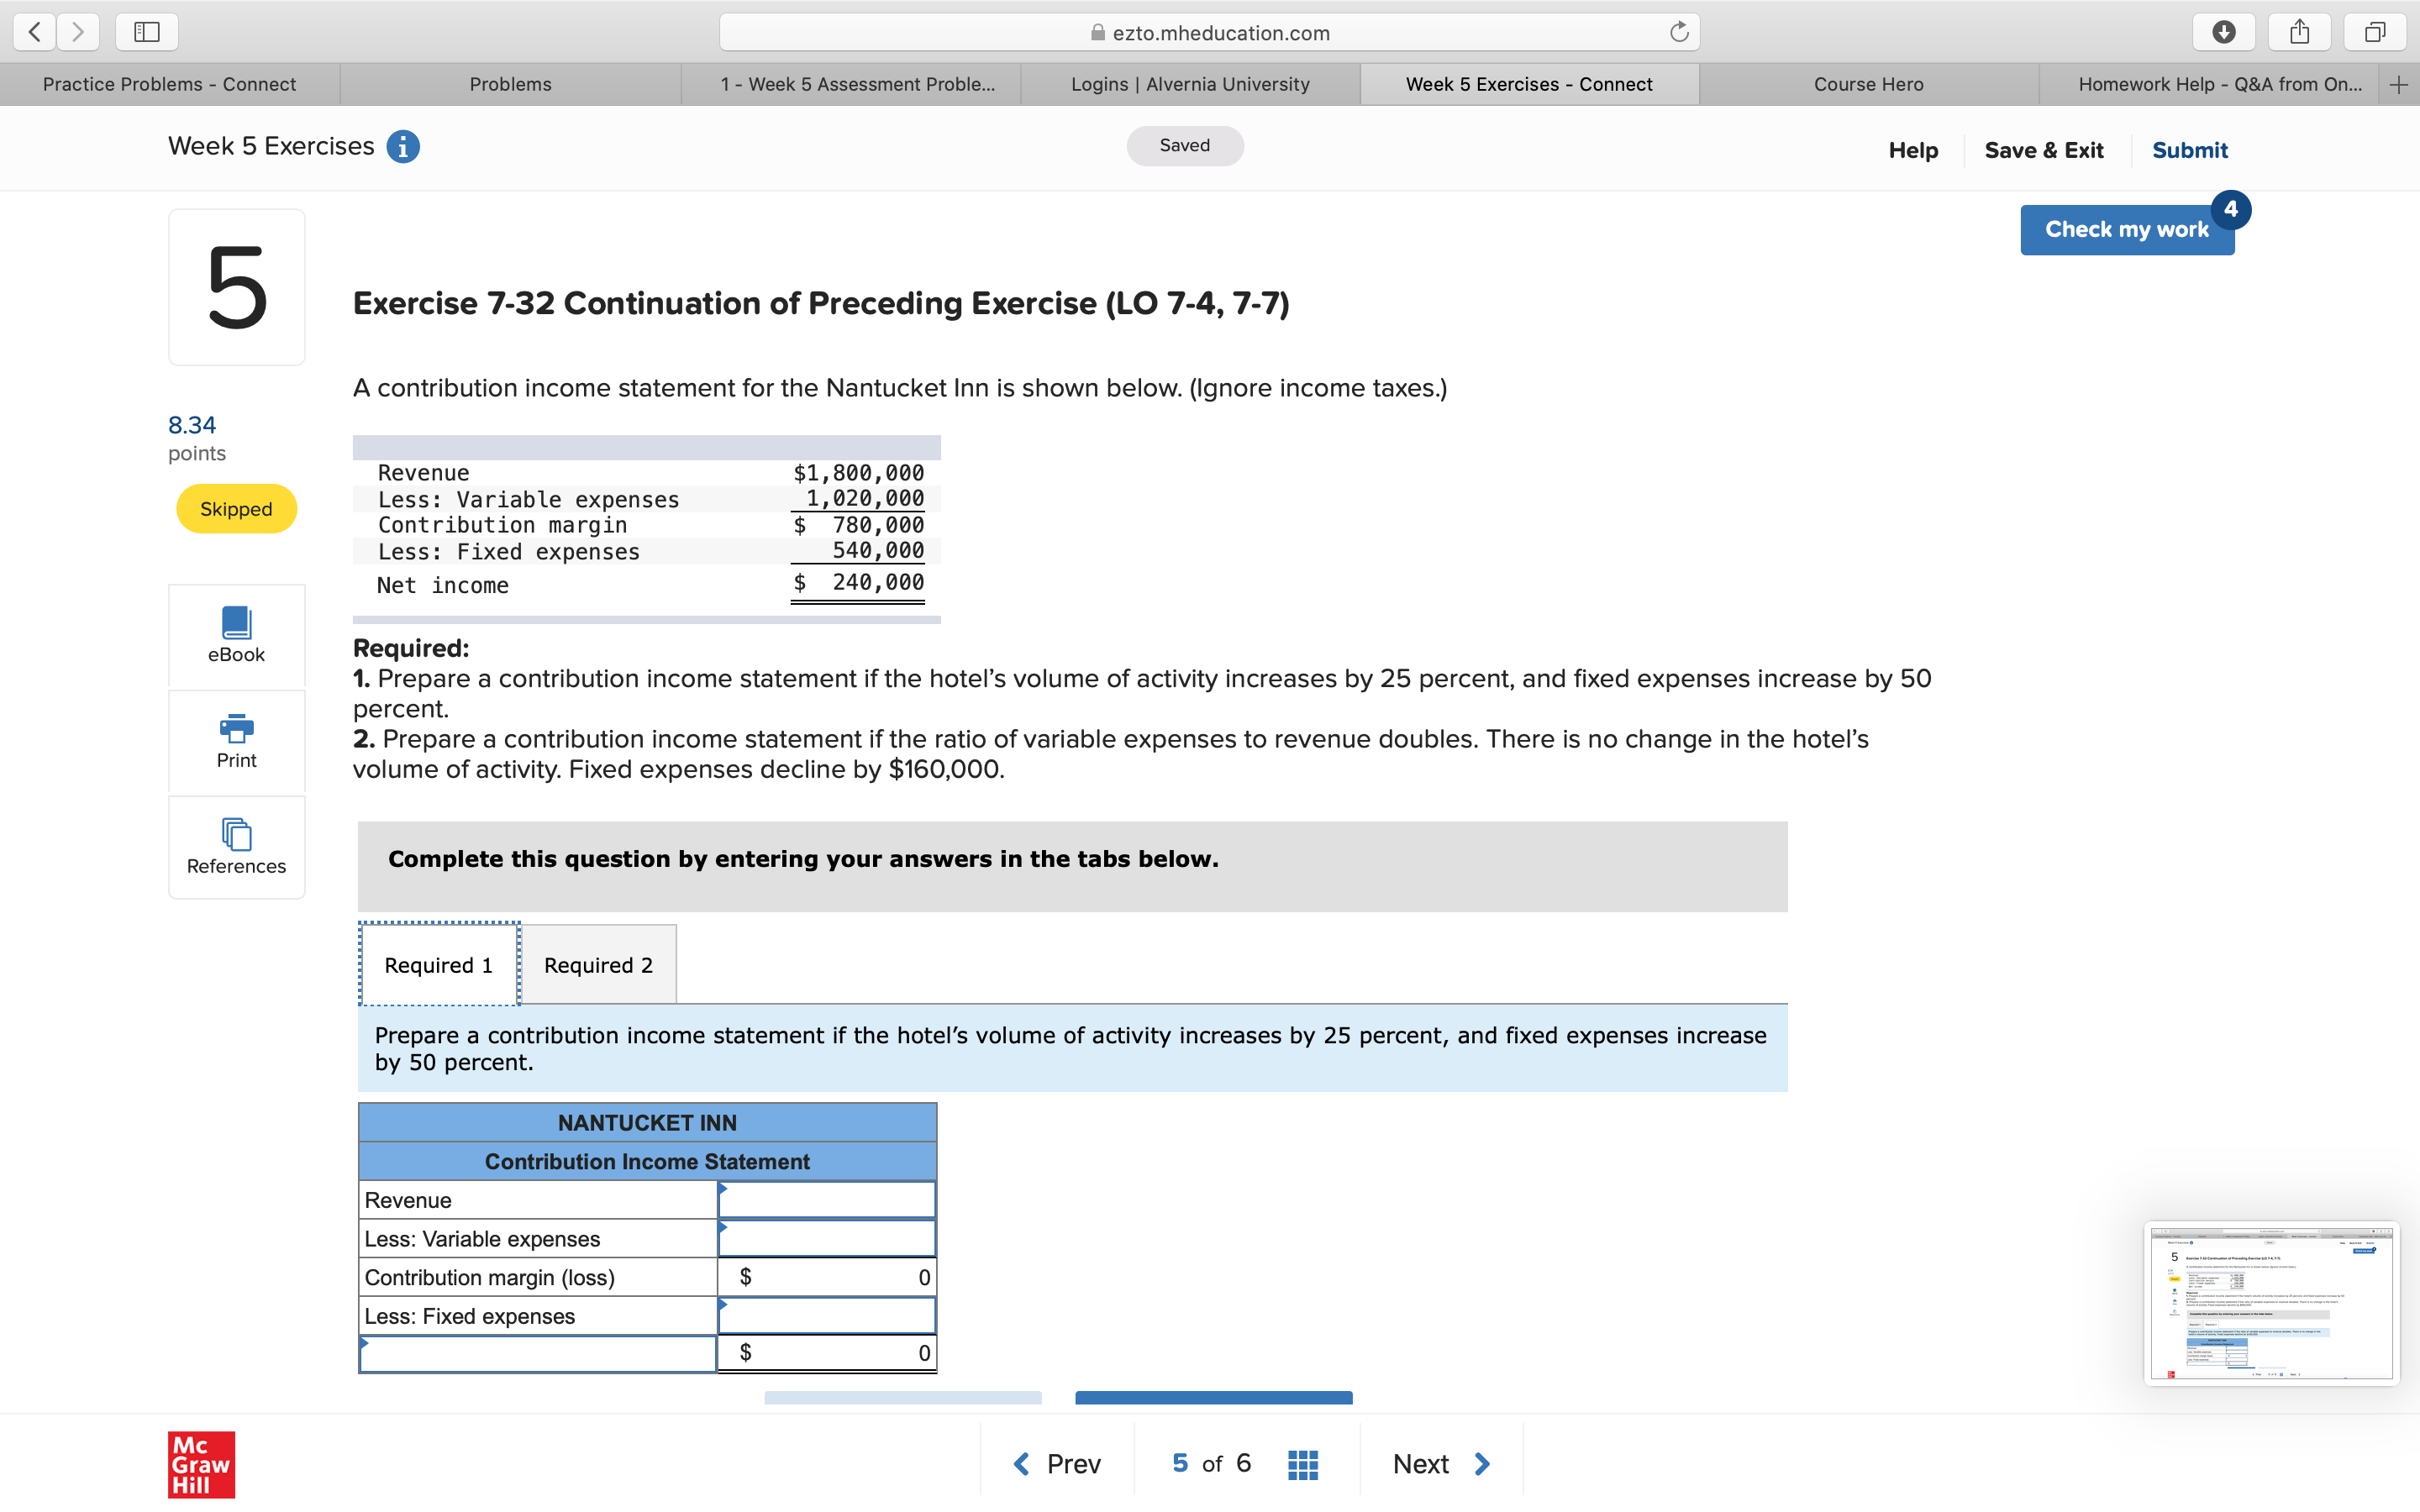
Task: Advance with the Next button
Action: click(1440, 1463)
